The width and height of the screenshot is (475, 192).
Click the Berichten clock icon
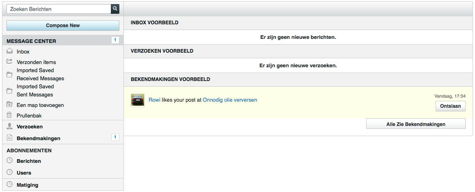[x=10, y=161]
